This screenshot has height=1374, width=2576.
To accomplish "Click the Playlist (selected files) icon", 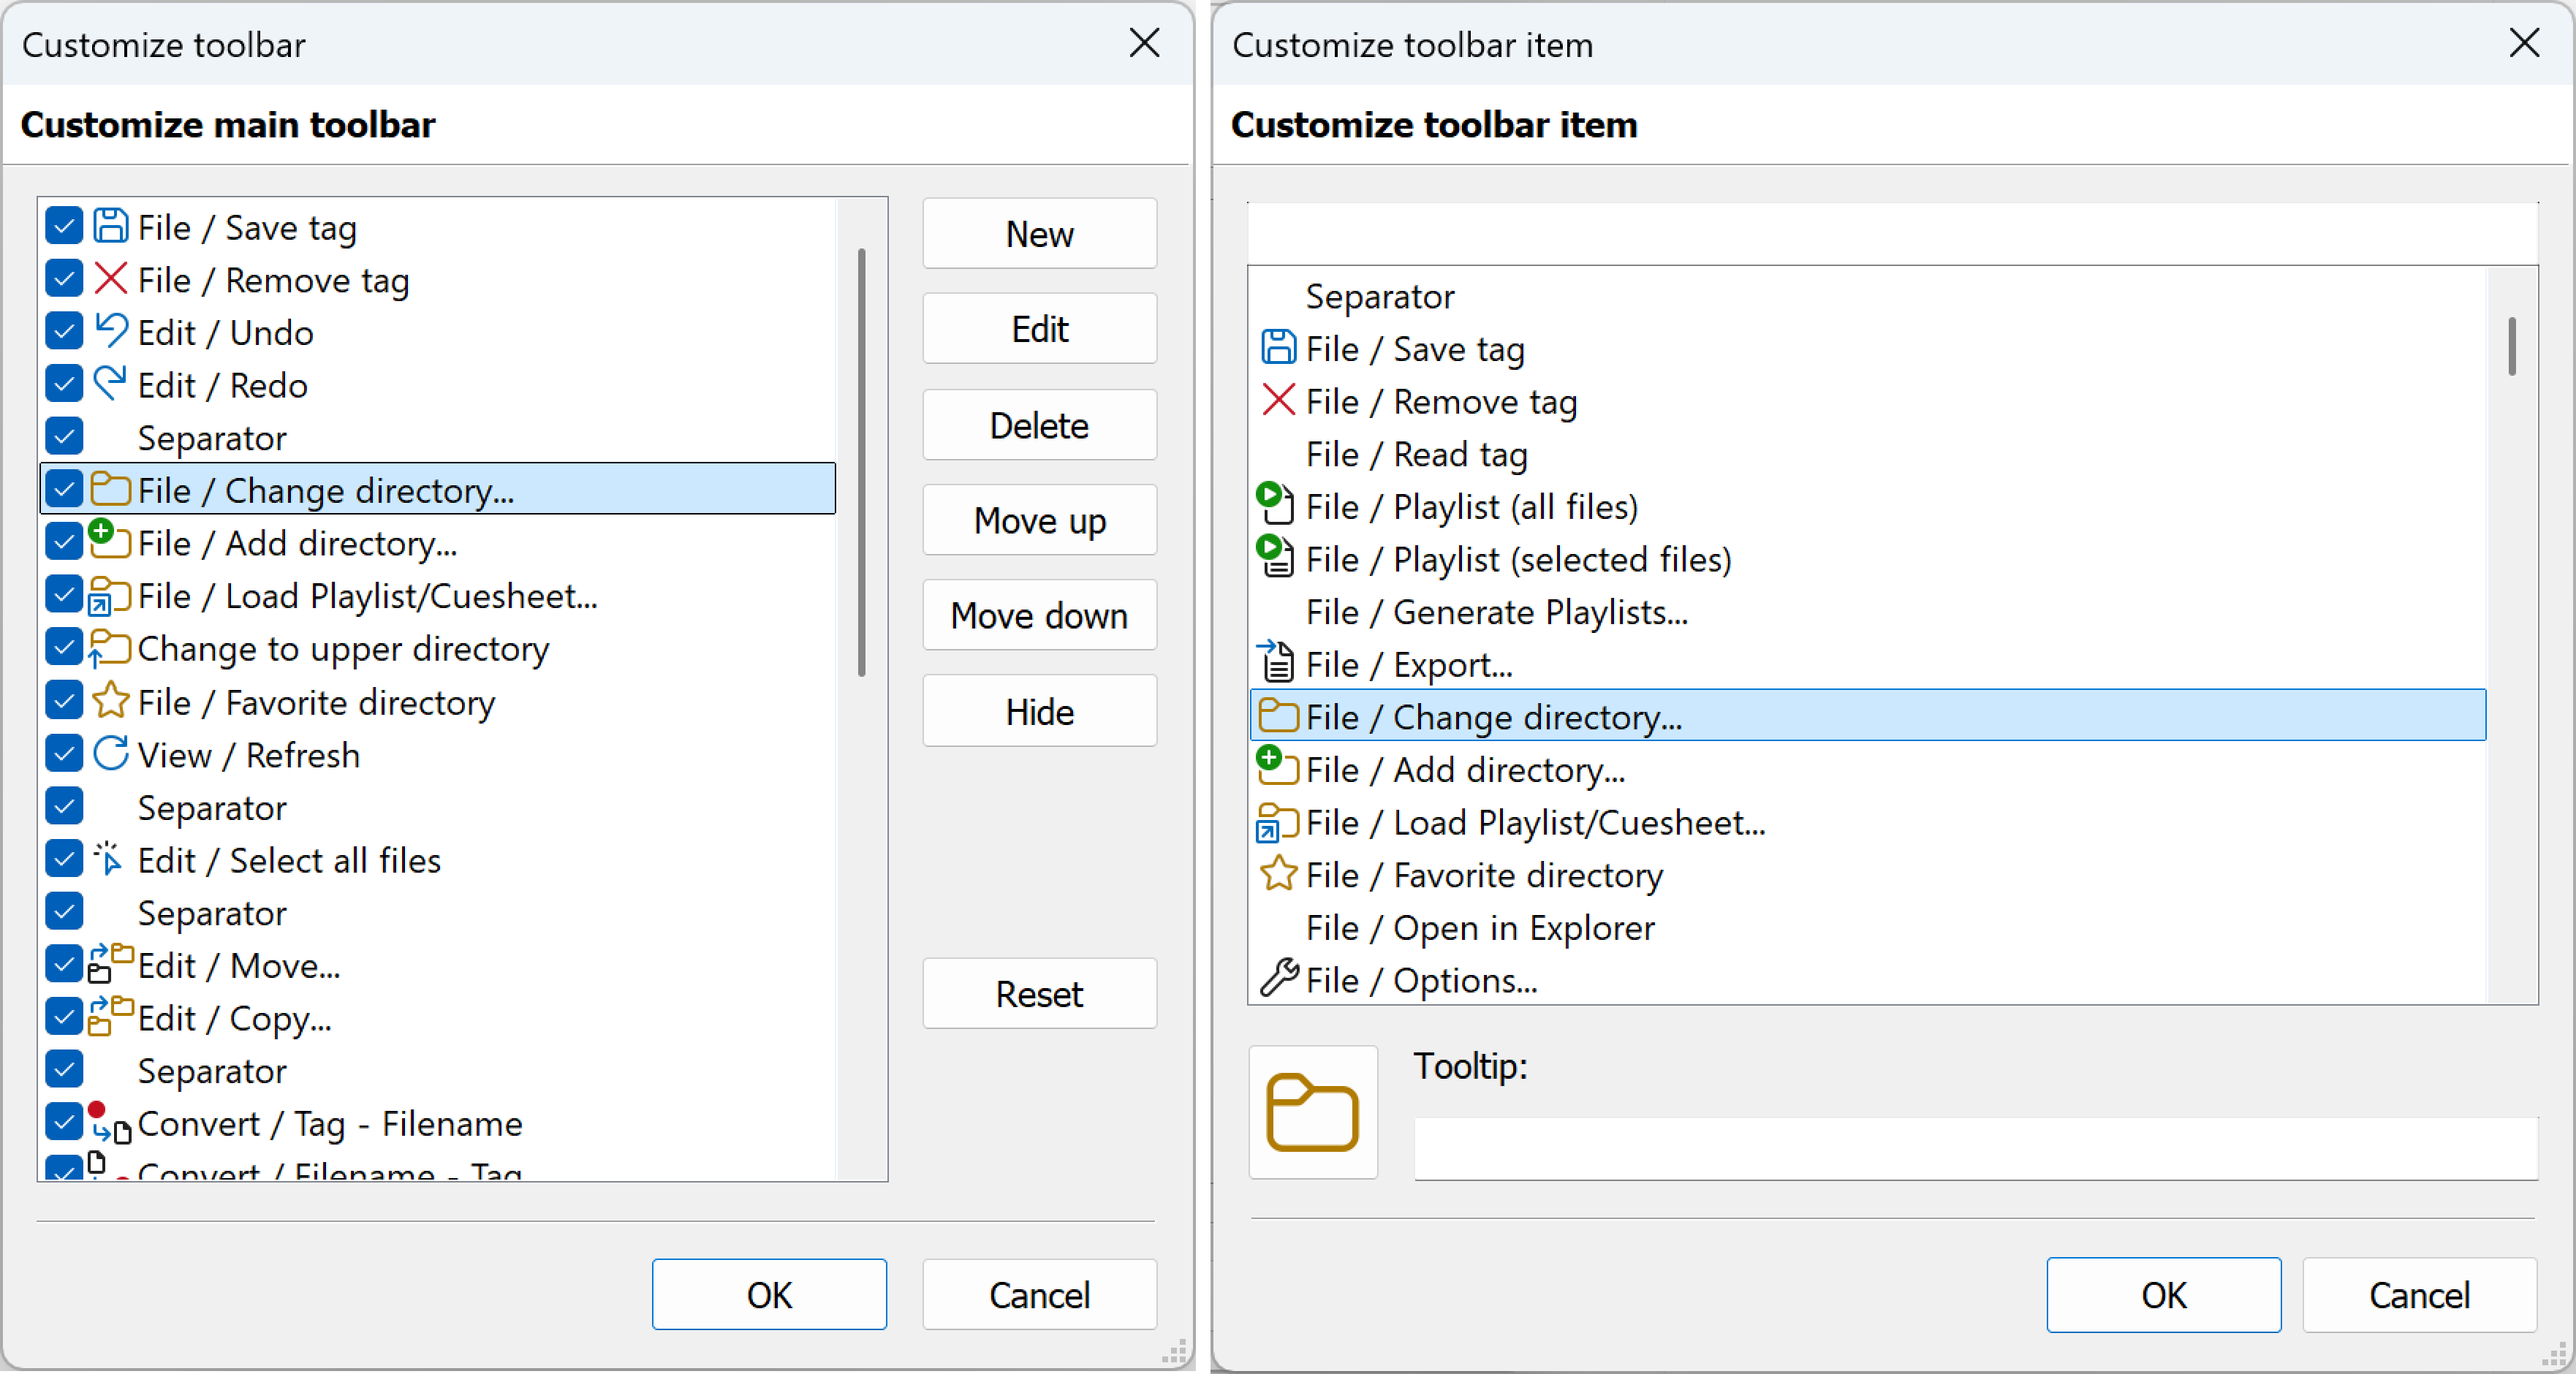I will pos(1275,557).
